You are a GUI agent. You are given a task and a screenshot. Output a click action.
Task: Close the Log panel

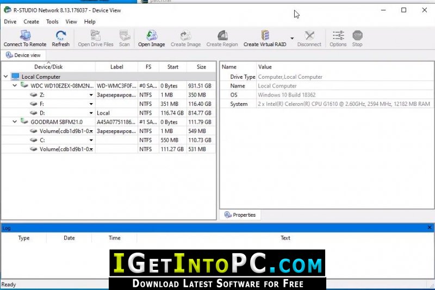pyautogui.click(x=429, y=228)
